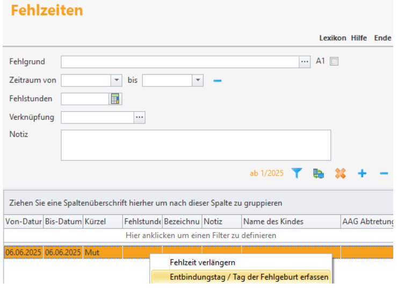The image size is (397, 296).
Task: Toggle the A1 checkbox
Action: (x=334, y=62)
